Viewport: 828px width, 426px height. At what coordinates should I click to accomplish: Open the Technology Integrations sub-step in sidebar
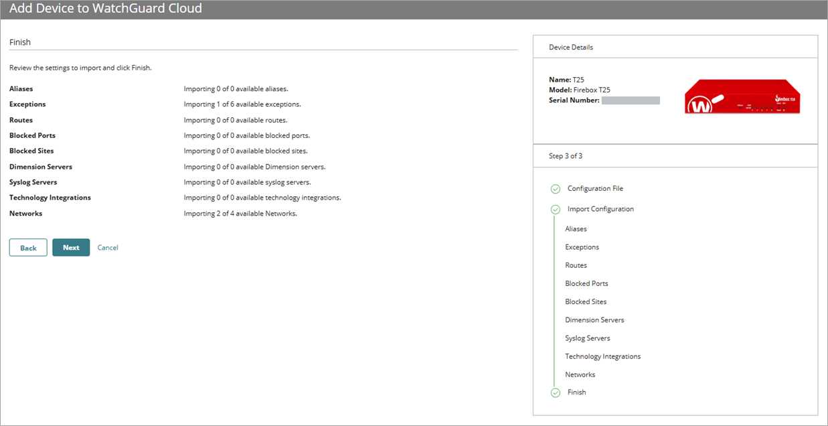tap(602, 356)
